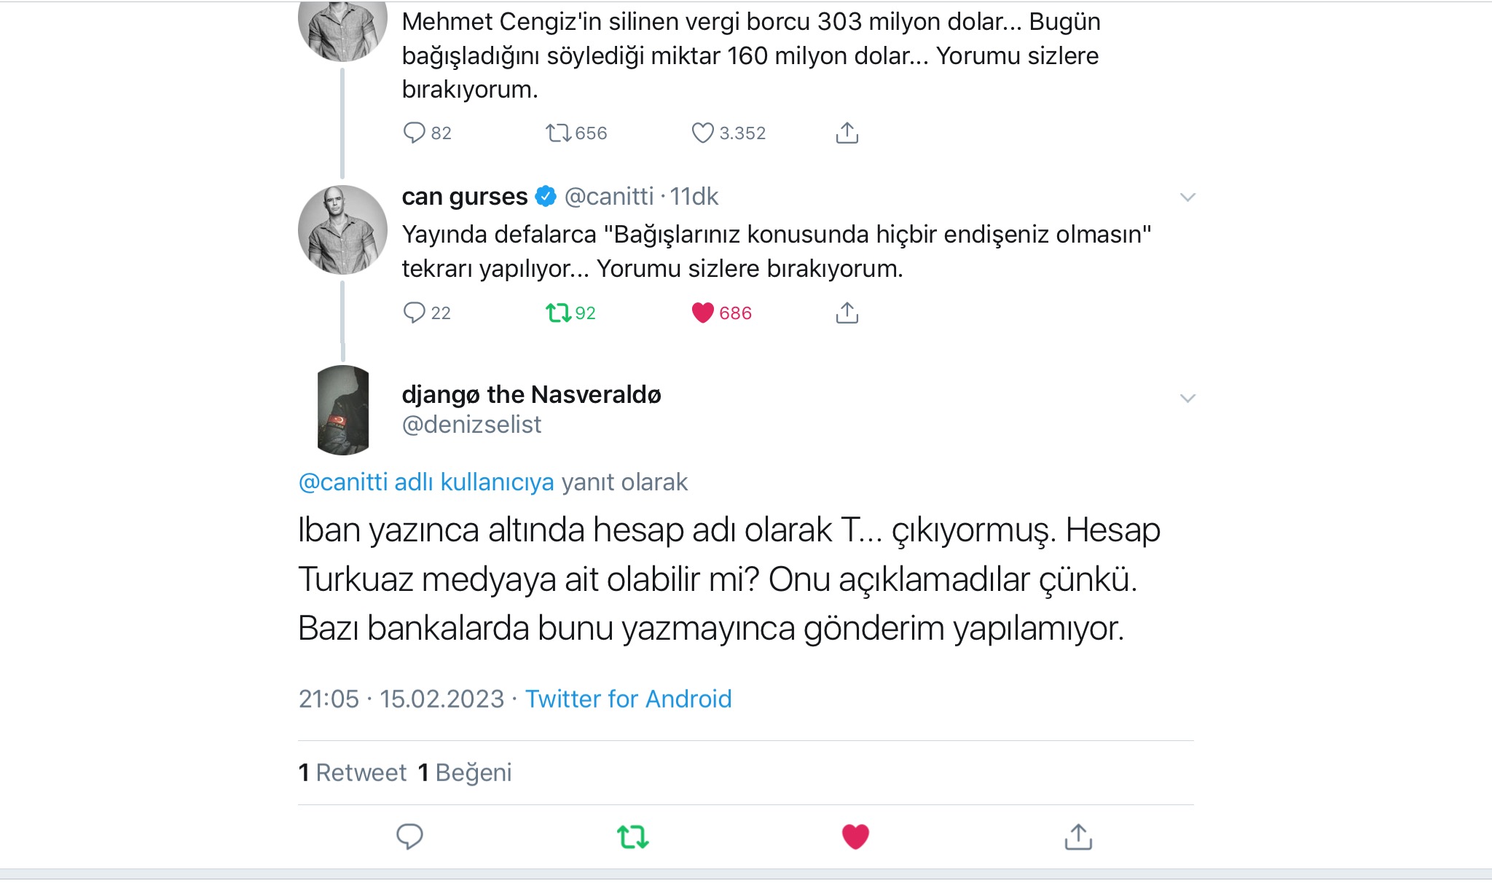
Task: View the 1 Retweet list
Action: coord(353,772)
